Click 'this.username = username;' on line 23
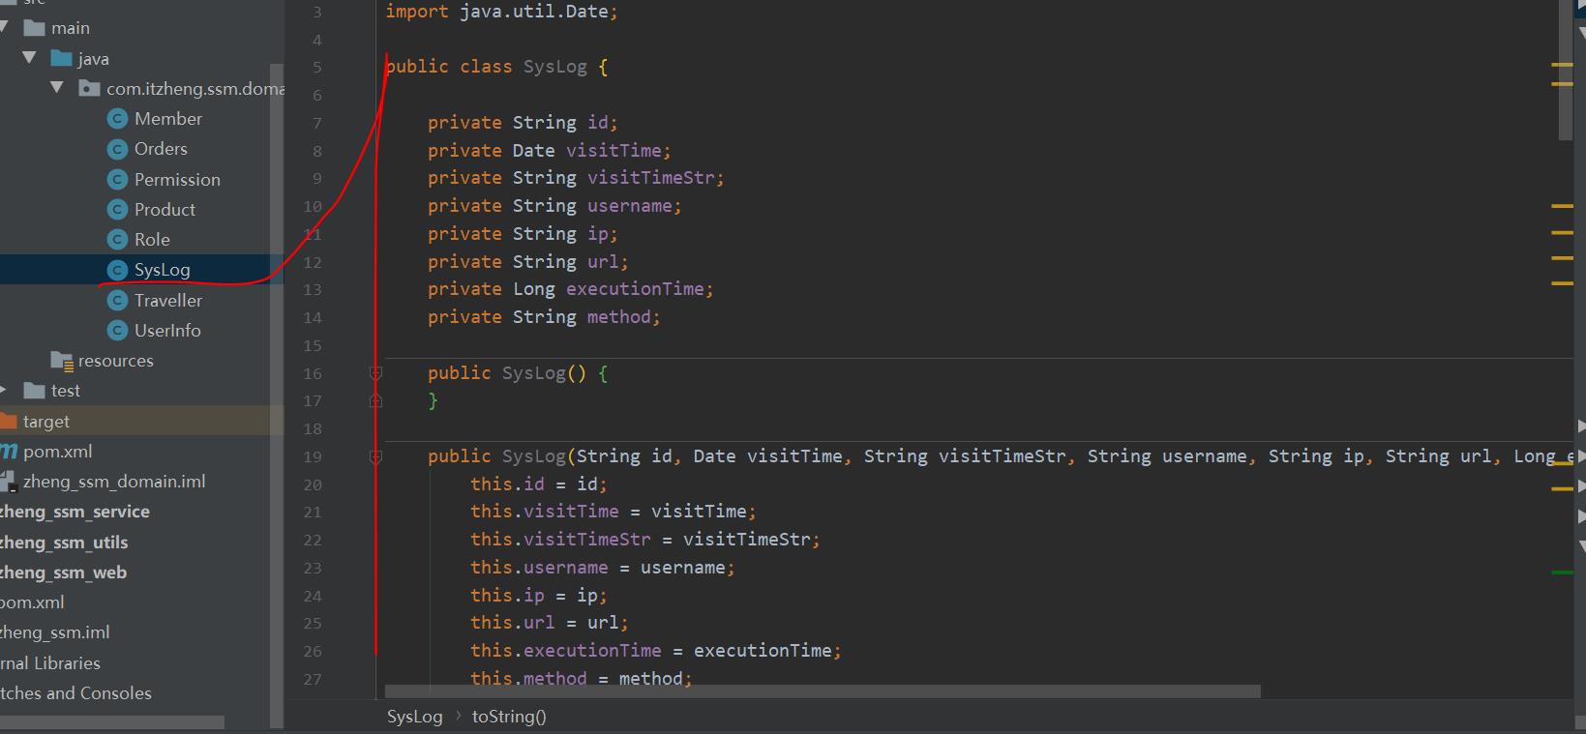Screen dimensions: 1586x734 coord(603,568)
